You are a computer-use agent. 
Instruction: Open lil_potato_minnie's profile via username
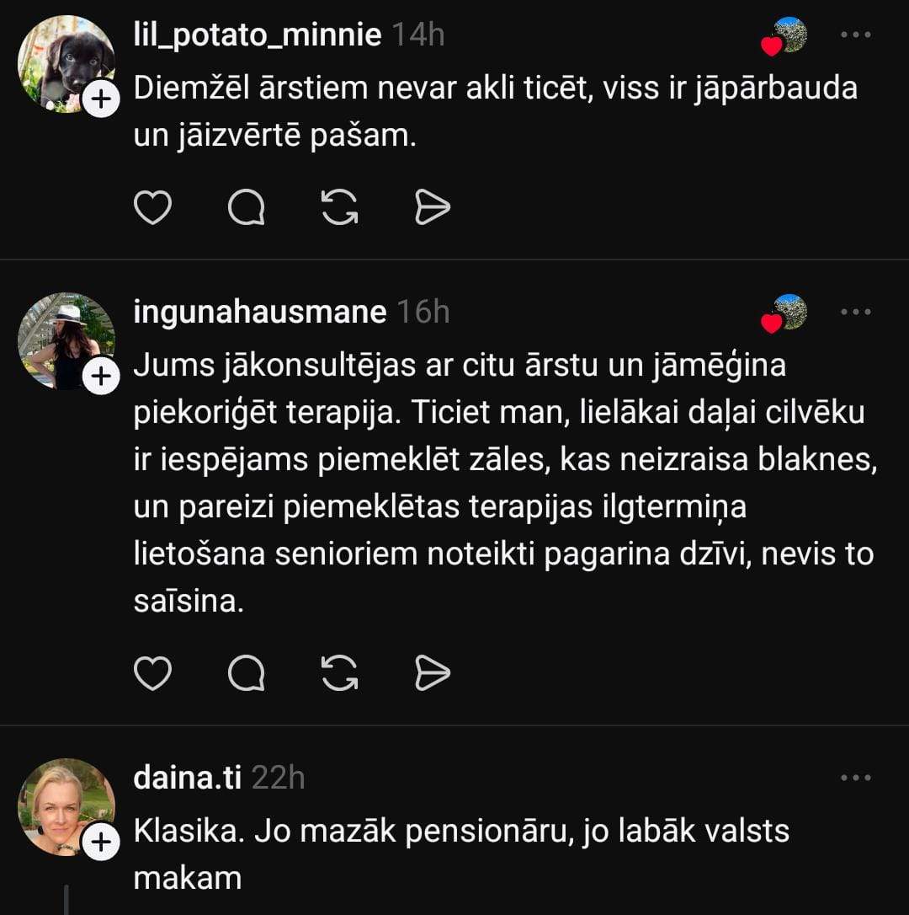click(258, 35)
